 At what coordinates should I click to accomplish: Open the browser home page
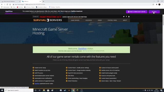coord(10,5)
